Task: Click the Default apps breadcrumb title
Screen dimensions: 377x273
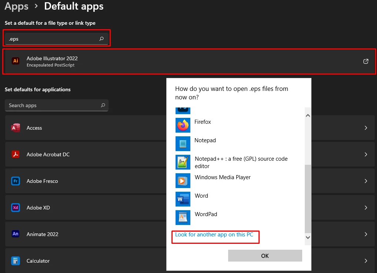Action: tap(74, 6)
